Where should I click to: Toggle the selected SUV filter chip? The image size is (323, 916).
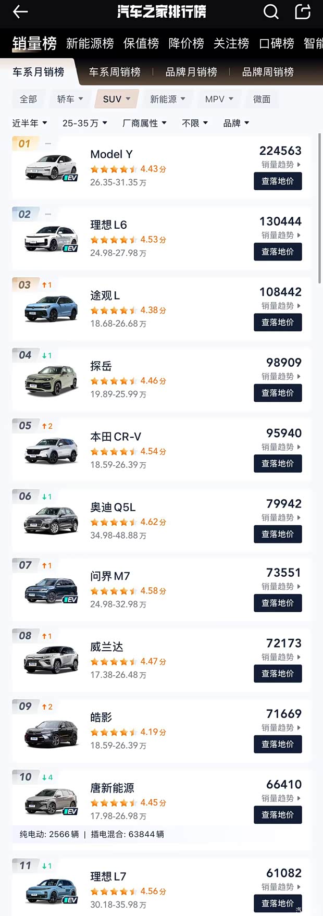pos(116,99)
